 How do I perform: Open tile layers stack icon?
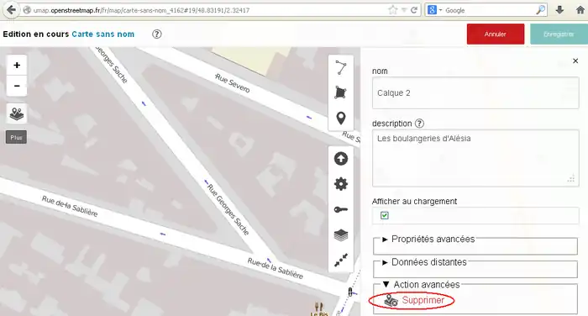pos(340,235)
